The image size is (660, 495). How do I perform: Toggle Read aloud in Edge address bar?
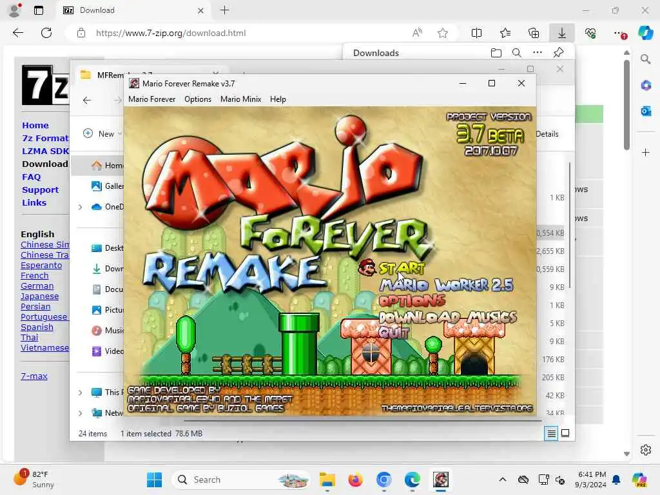(417, 33)
